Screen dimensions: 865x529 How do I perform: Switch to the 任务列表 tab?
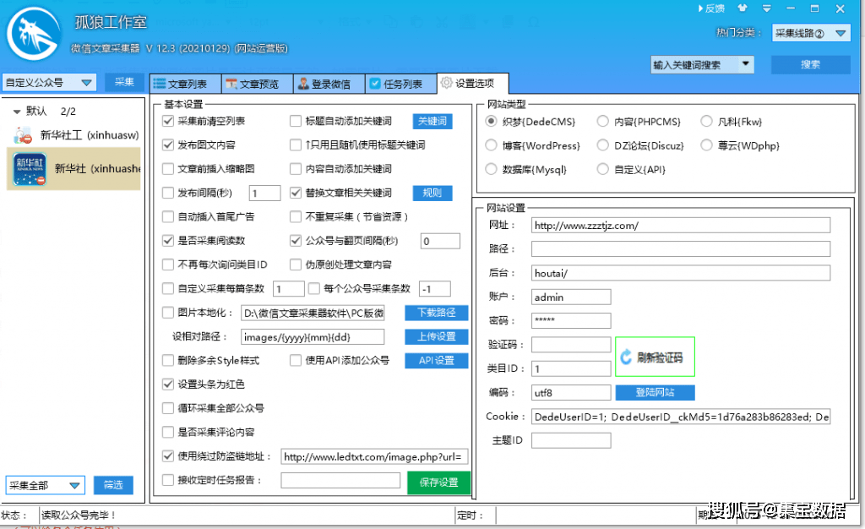click(401, 84)
